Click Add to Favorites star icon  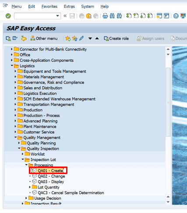tap(68, 39)
